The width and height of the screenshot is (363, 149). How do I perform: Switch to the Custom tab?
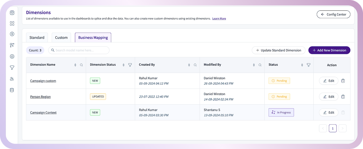[61, 37]
